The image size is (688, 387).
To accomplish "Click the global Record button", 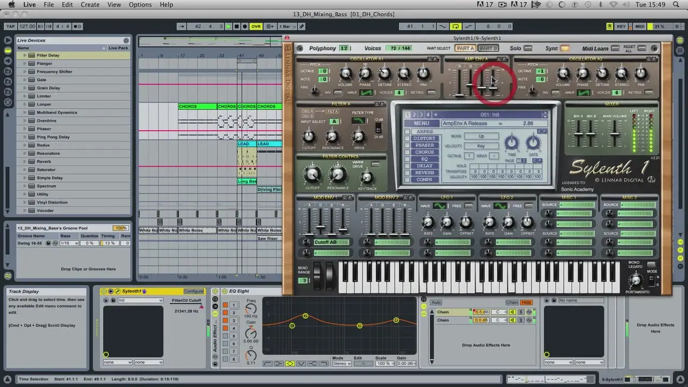I will 245,26.
